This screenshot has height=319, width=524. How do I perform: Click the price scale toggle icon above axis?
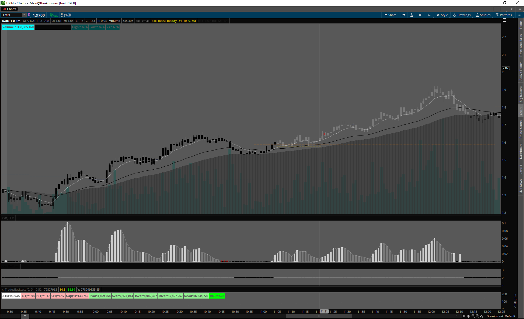504,20
